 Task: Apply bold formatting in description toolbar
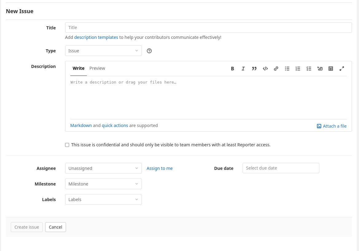tap(232, 69)
